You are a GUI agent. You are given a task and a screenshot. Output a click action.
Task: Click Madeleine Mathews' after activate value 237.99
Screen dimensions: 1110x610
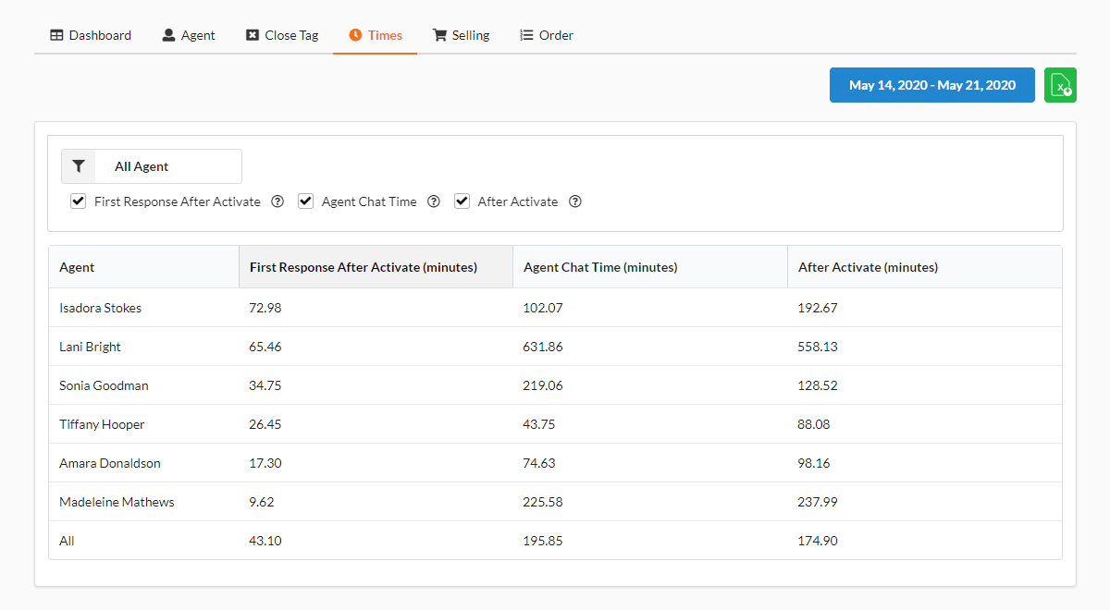[818, 502]
